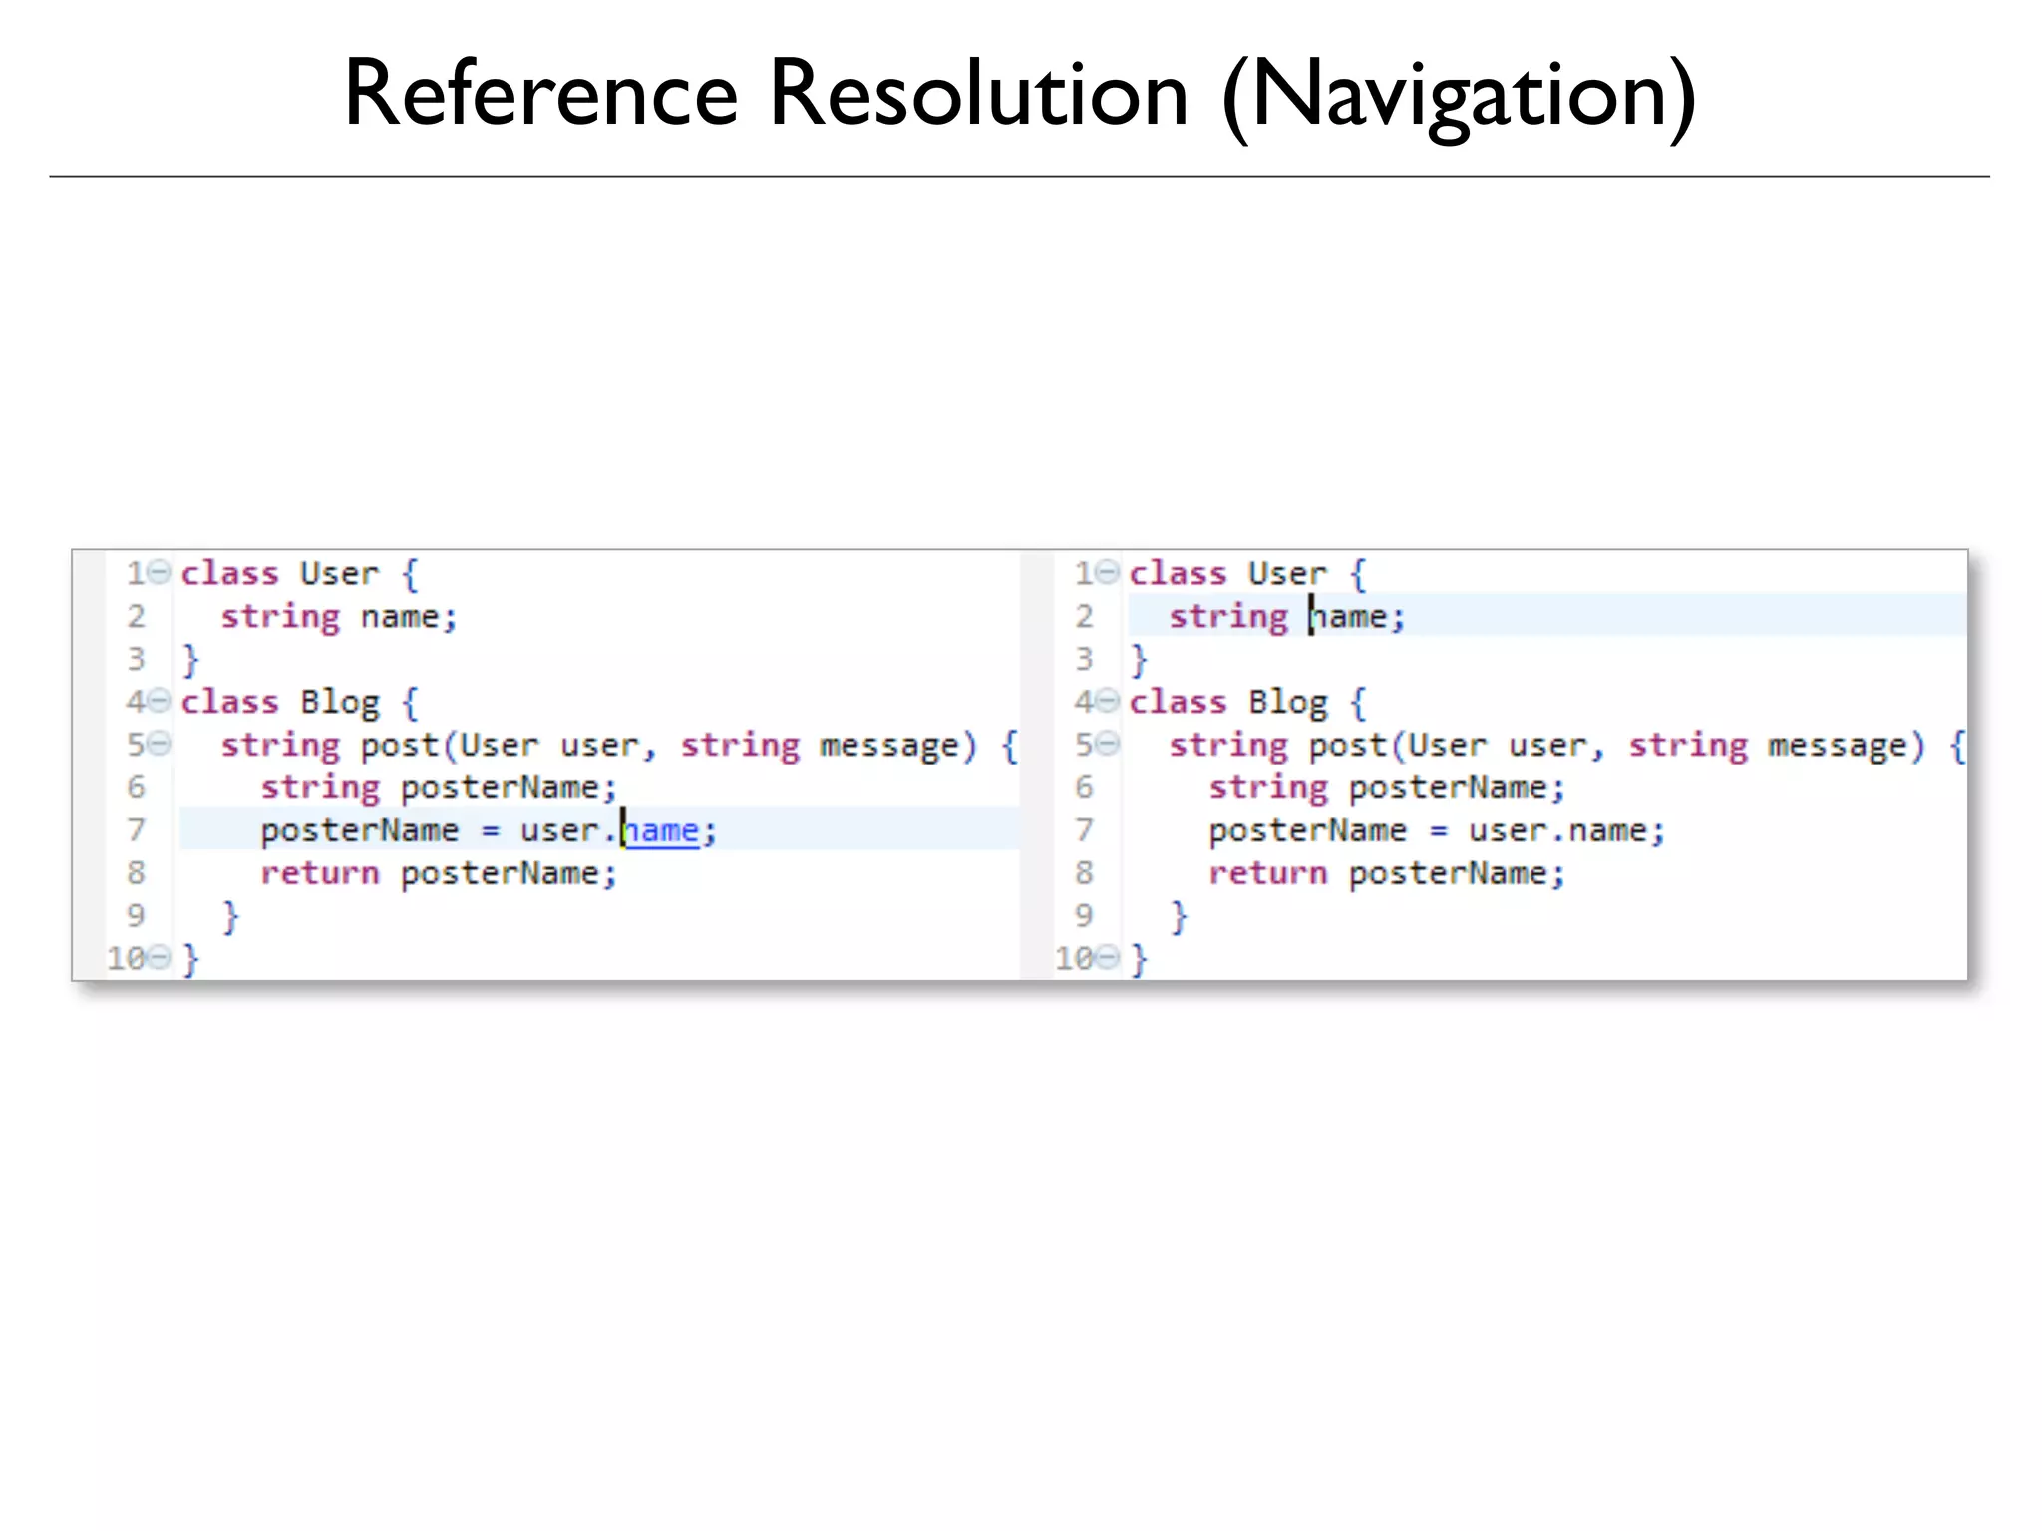Image resolution: width=2042 pixels, height=1531 pixels.
Task: Click the message parameter in left editor
Action: (887, 745)
